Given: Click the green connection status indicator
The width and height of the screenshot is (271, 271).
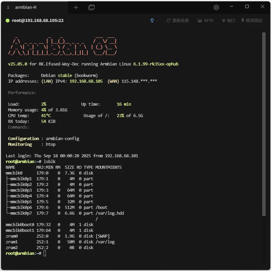Looking at the screenshot, I should click(7, 21).
